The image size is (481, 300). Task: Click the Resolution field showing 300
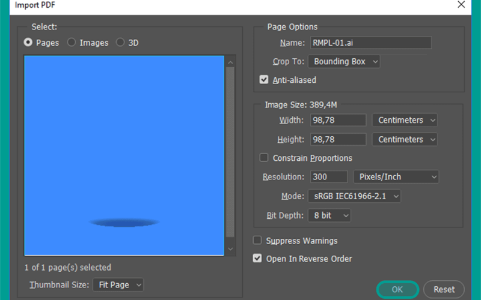coord(329,176)
